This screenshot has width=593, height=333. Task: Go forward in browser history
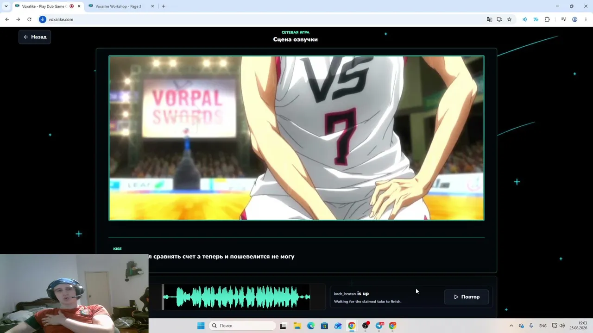18,19
